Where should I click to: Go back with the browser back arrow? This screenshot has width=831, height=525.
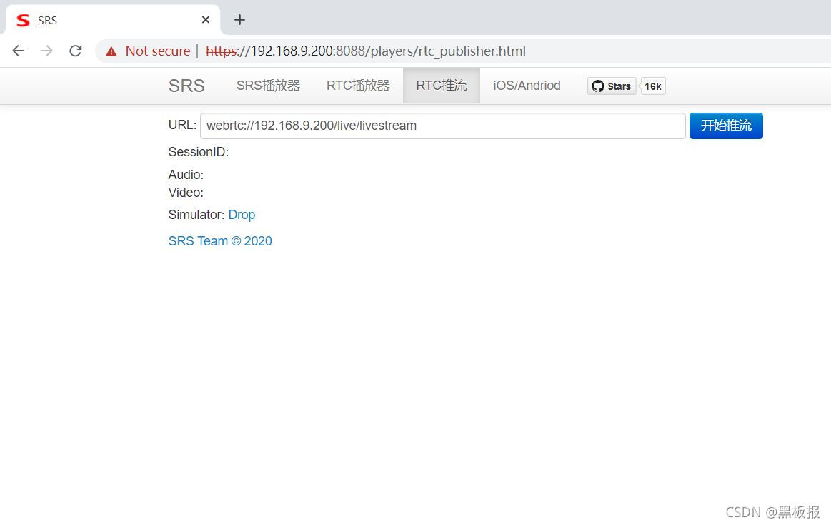[18, 51]
